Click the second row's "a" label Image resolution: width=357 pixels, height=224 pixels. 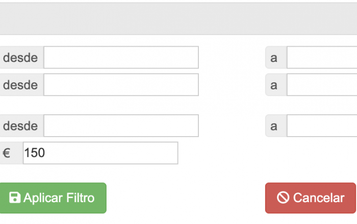click(274, 85)
